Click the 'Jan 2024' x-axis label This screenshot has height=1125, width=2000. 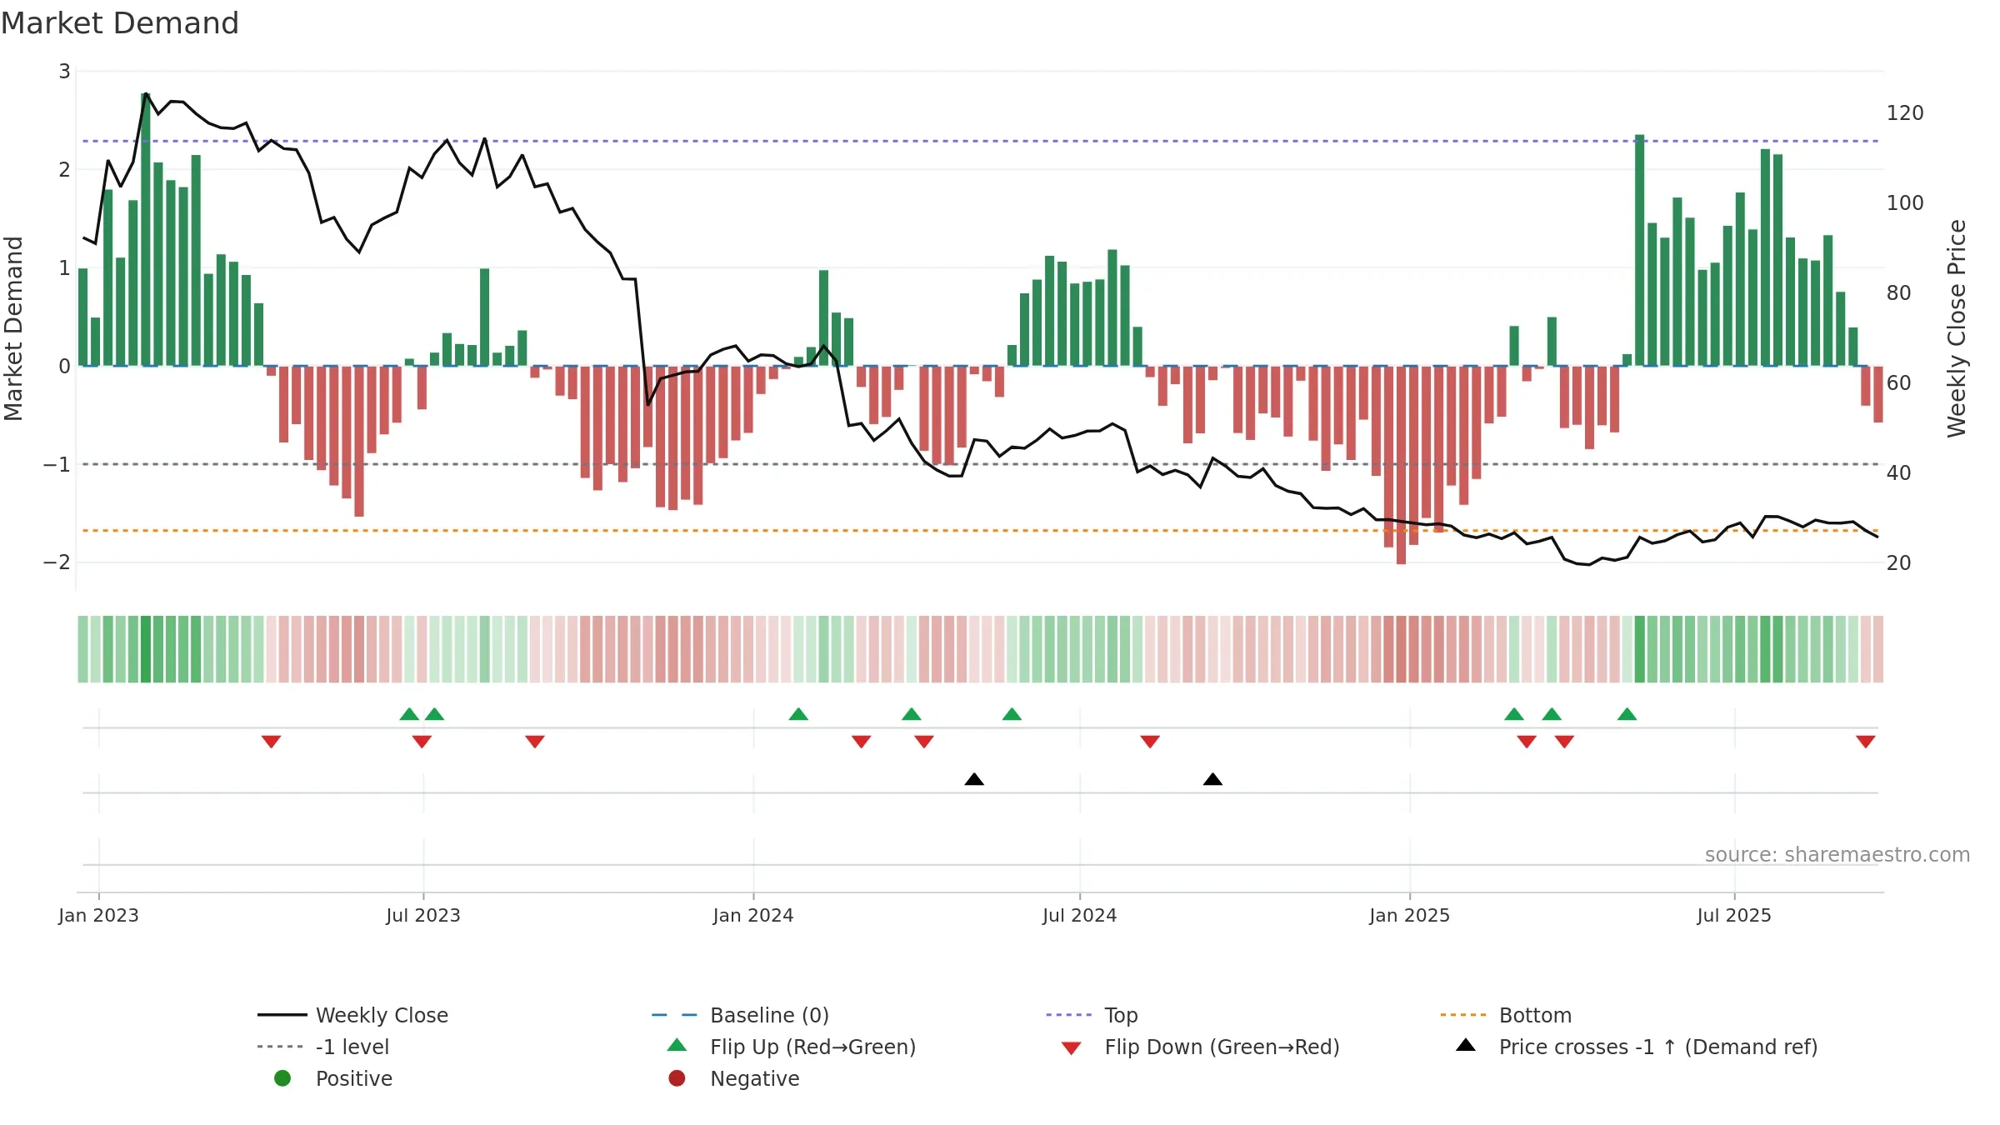click(753, 915)
